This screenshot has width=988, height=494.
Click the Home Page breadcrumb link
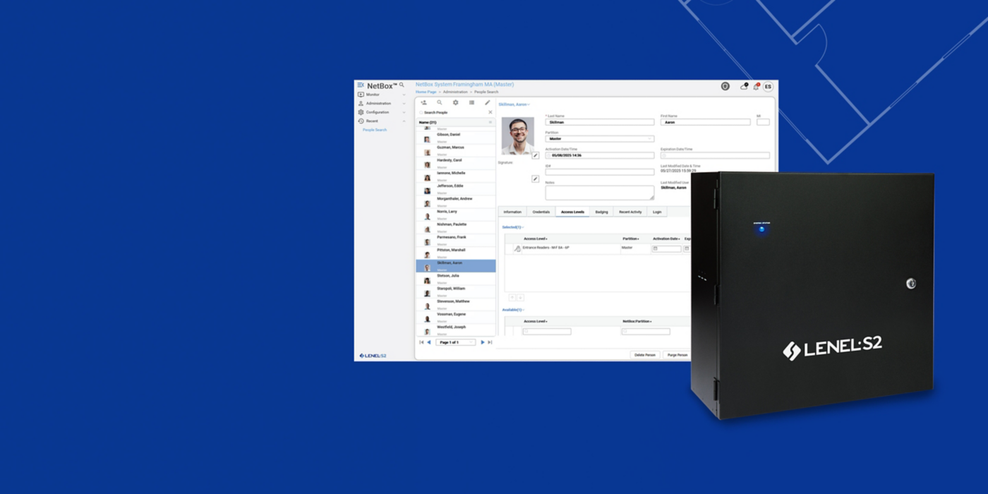click(x=426, y=92)
